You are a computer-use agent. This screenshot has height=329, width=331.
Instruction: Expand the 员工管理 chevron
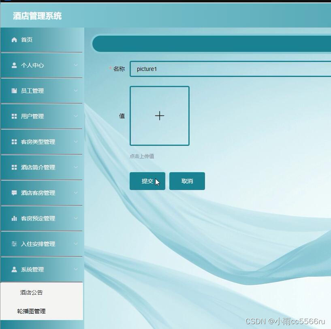click(76, 91)
